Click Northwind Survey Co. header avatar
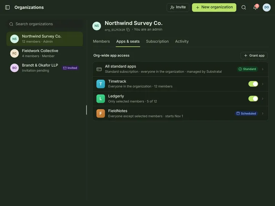275x206 pixels. tap(97, 26)
